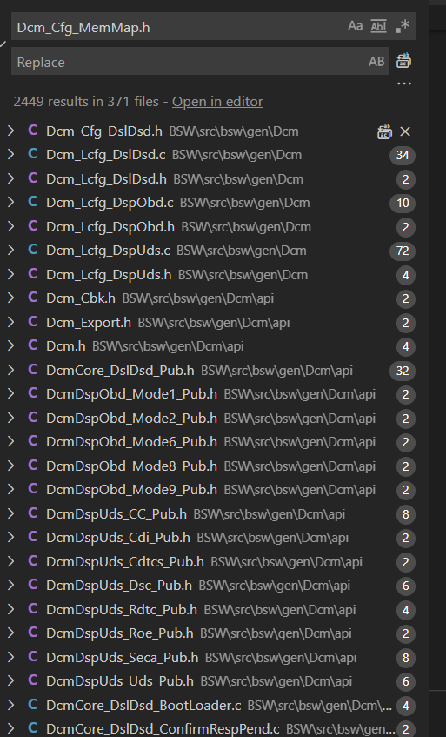The image size is (446, 737).
Task: Expand Dcm.h results chevron
Action: coord(11,346)
